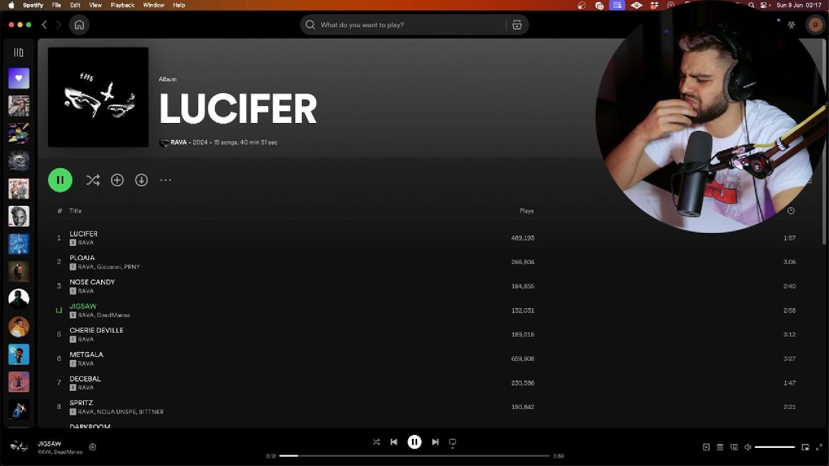Image resolution: width=829 pixels, height=466 pixels.
Task: Navigate back with the left chevron
Action: click(45, 25)
